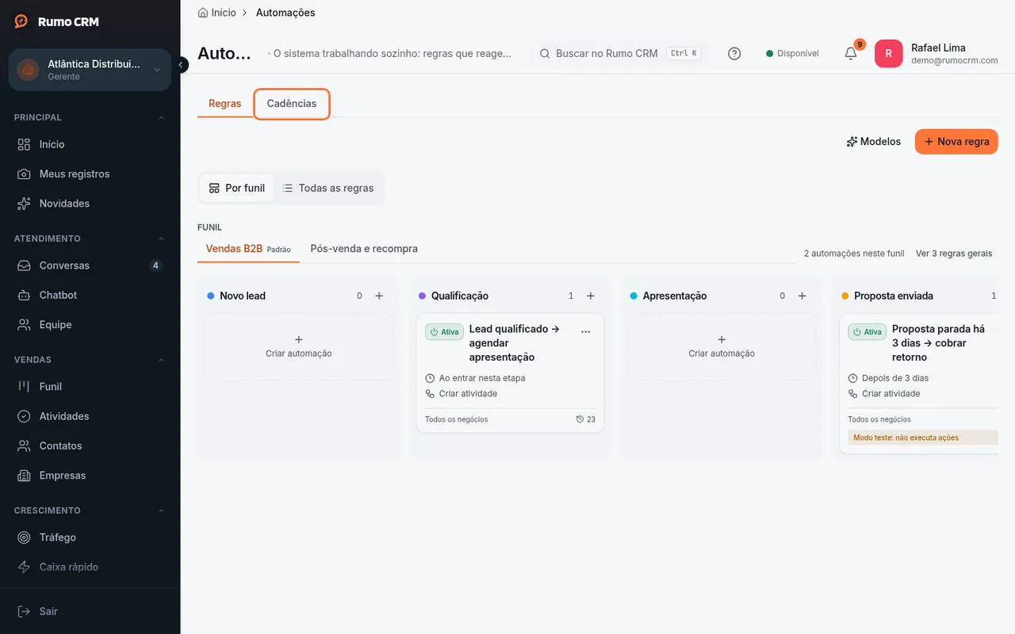
Task: Select the Vendas B2B funnel tab
Action: click(x=248, y=249)
